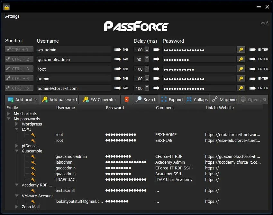Viewport: 273px width, 215px height.
Task: Click key icon in admin shortcut row
Action: (241, 79)
